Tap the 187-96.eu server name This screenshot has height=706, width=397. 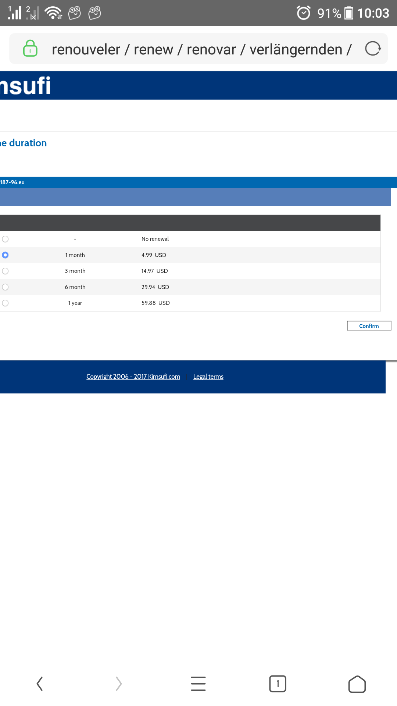[12, 182]
